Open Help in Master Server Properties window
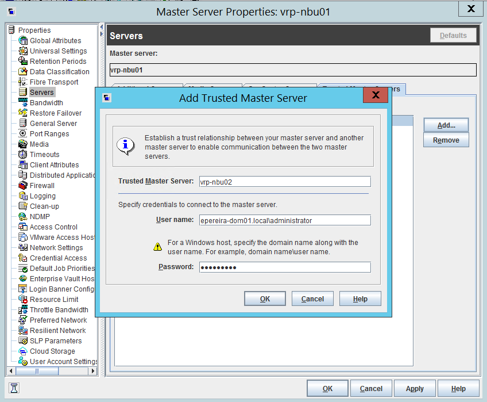Viewport: 487px width, 402px height. click(458, 388)
